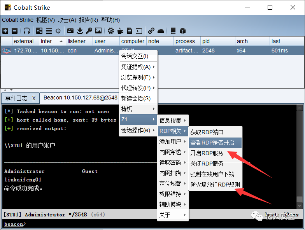Sort by pid column header
Image resolution: width=305 pixels, height=230 pixels.
point(218,41)
